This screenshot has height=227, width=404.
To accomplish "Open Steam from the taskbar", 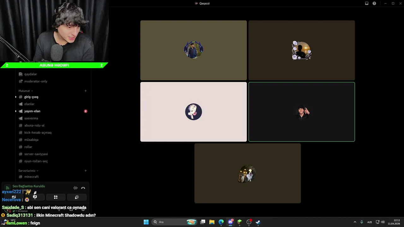I will point(258,222).
